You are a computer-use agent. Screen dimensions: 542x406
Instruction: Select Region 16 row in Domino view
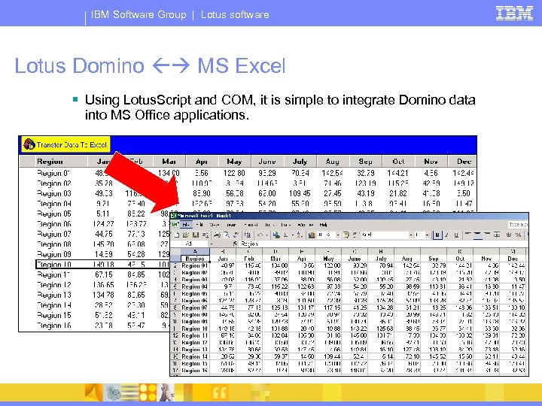pos(95,326)
